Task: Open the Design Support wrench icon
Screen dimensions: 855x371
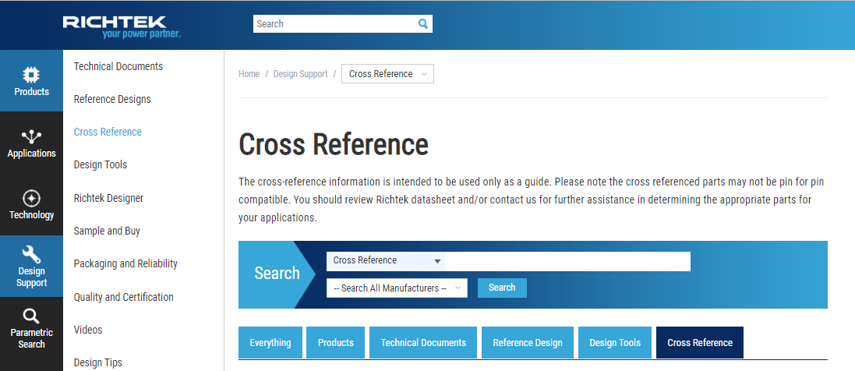Action: tap(31, 254)
